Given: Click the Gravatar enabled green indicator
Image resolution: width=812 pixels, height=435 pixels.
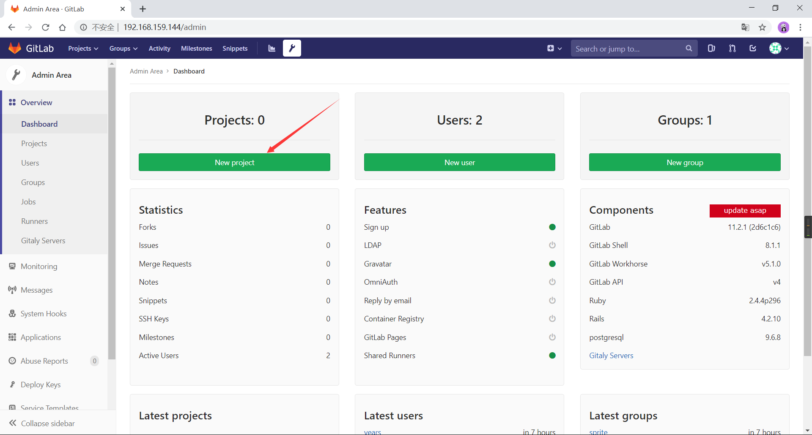Looking at the screenshot, I should pos(552,264).
